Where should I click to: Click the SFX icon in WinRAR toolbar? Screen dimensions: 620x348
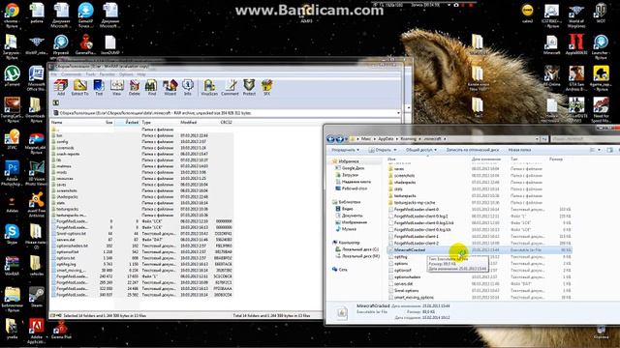click(267, 87)
